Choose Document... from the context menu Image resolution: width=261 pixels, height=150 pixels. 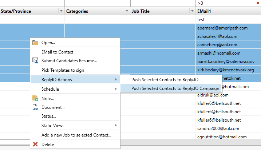[x=75, y=107]
